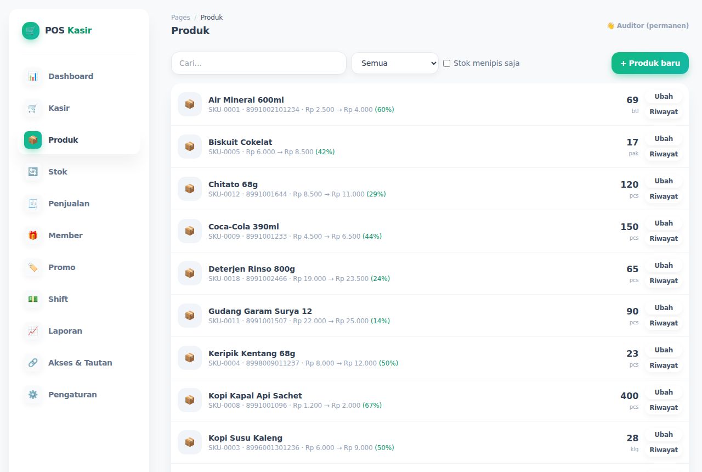This screenshot has width=702, height=472.
Task: Click the + Produk baru button
Action: (x=650, y=63)
